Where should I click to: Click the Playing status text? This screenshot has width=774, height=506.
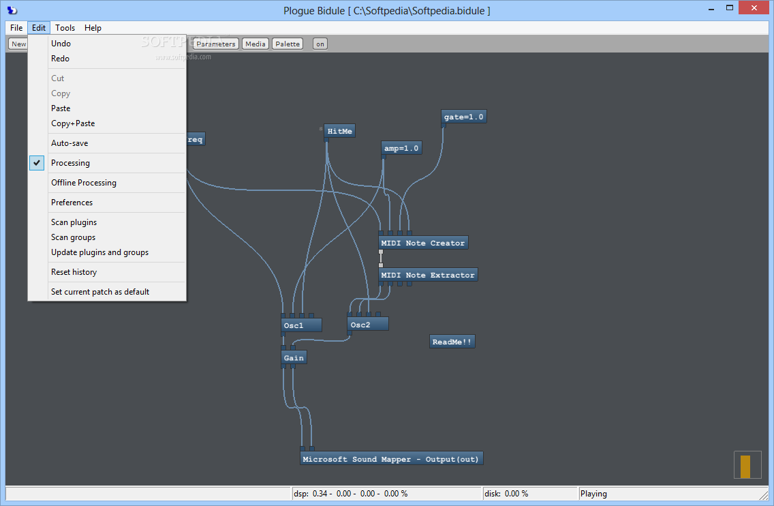pyautogui.click(x=593, y=494)
